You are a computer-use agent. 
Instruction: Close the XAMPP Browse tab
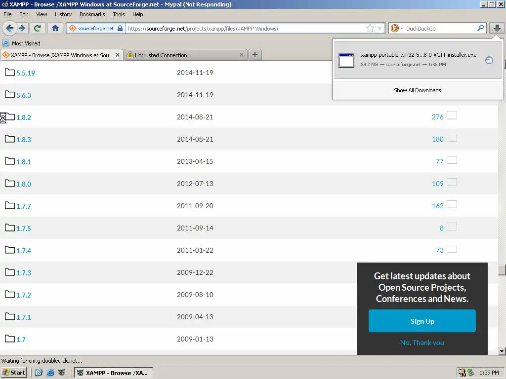(118, 55)
